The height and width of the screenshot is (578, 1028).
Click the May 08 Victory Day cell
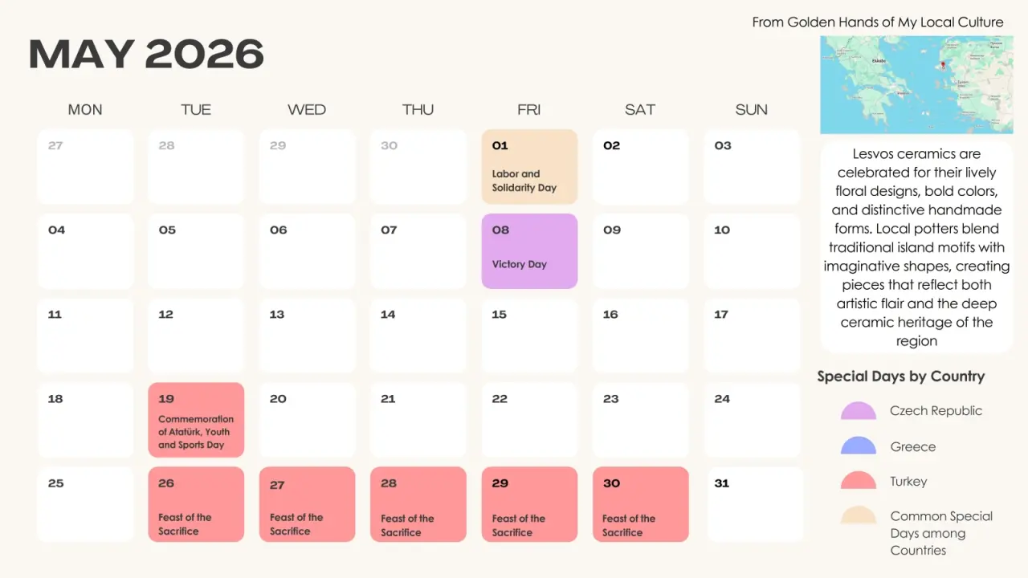[529, 250]
